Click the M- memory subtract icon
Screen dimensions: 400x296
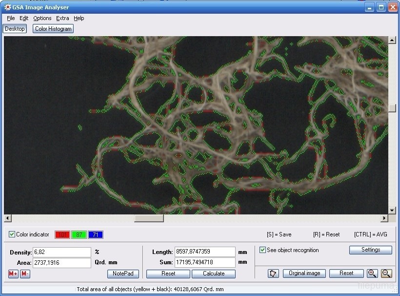click(x=25, y=274)
